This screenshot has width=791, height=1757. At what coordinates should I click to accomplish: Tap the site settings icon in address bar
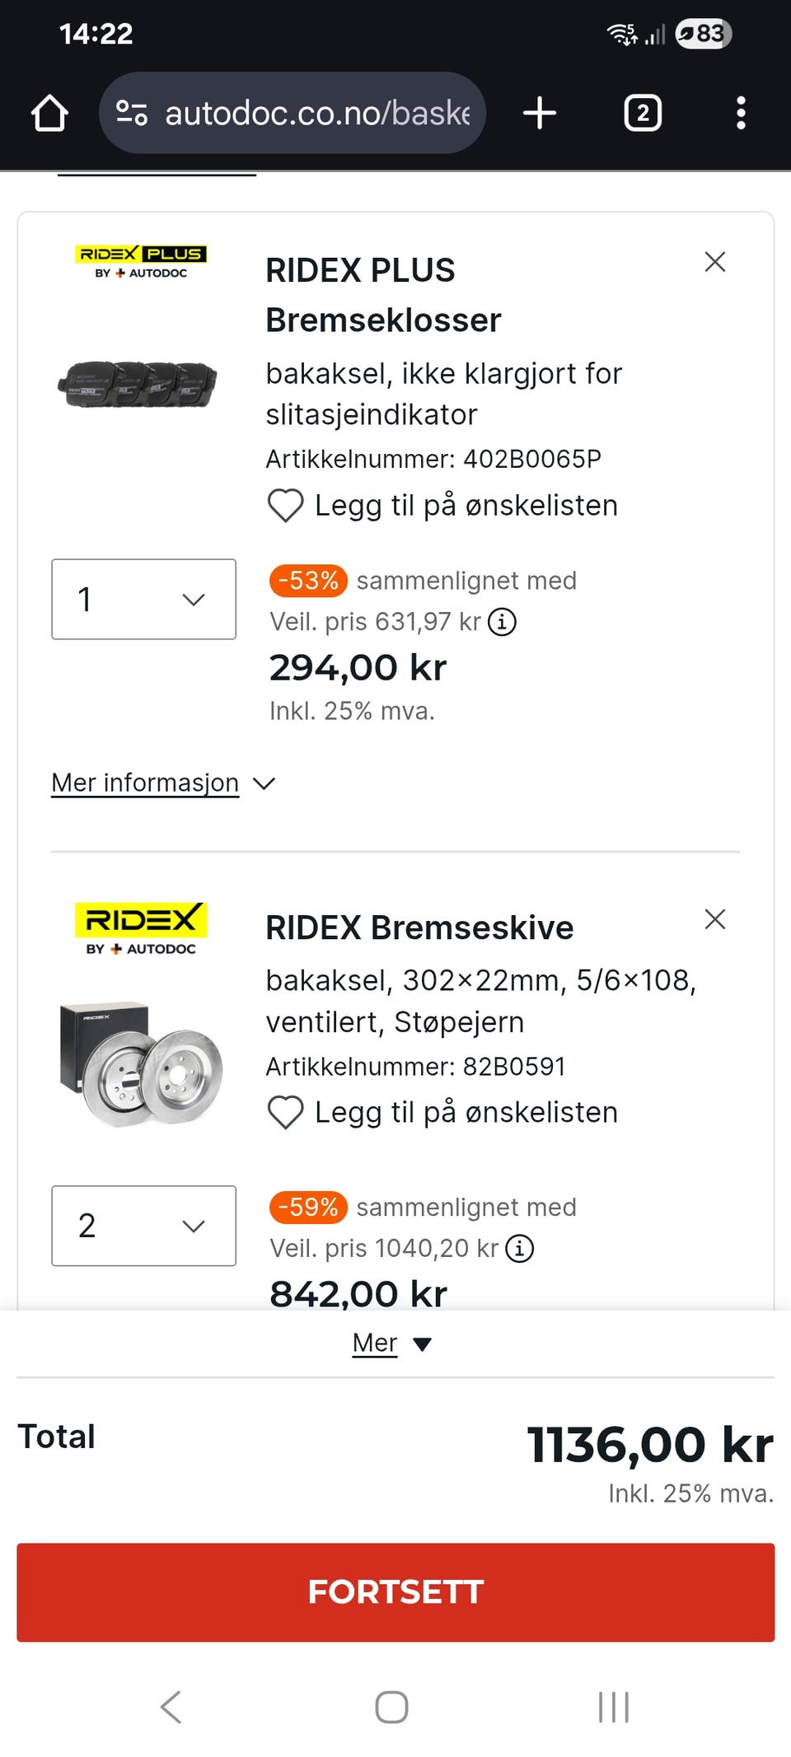(x=132, y=113)
